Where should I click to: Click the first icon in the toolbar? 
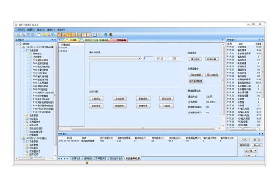click(x=18, y=34)
